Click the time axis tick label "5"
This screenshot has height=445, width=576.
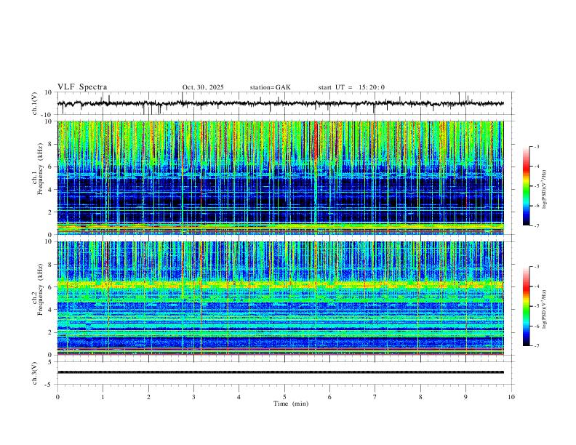coord(284,397)
